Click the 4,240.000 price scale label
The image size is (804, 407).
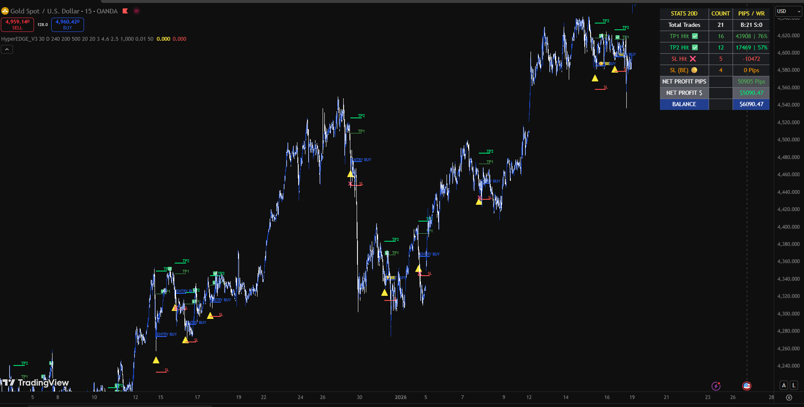788,366
